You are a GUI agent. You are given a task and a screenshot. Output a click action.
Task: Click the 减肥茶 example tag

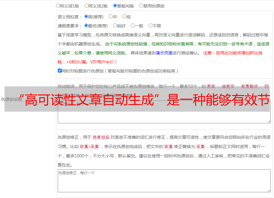click(228, 86)
